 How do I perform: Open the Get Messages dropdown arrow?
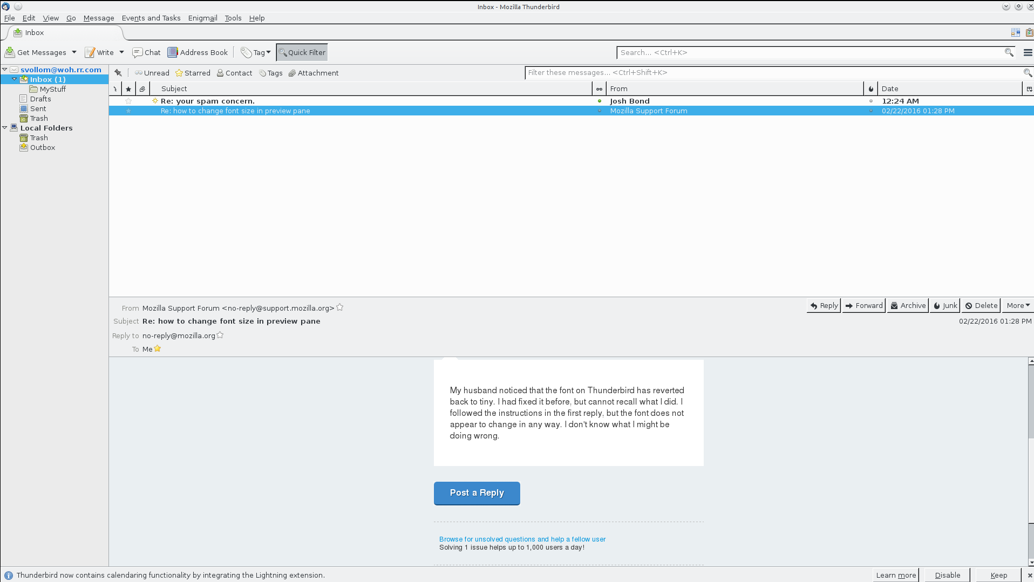(x=74, y=52)
